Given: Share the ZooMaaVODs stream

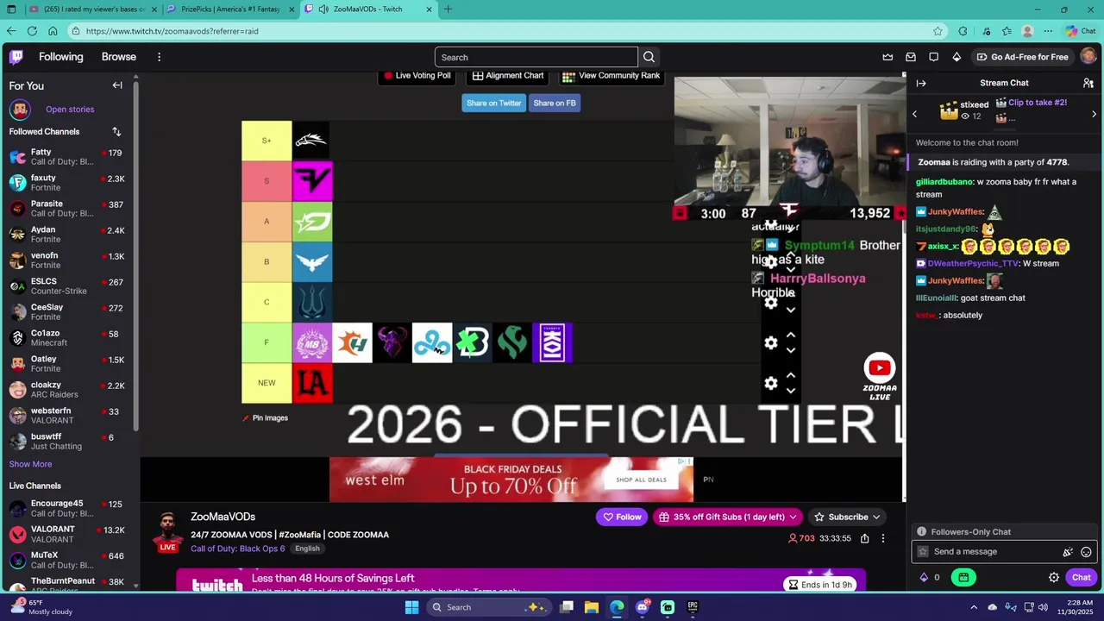Looking at the screenshot, I should pos(864,538).
